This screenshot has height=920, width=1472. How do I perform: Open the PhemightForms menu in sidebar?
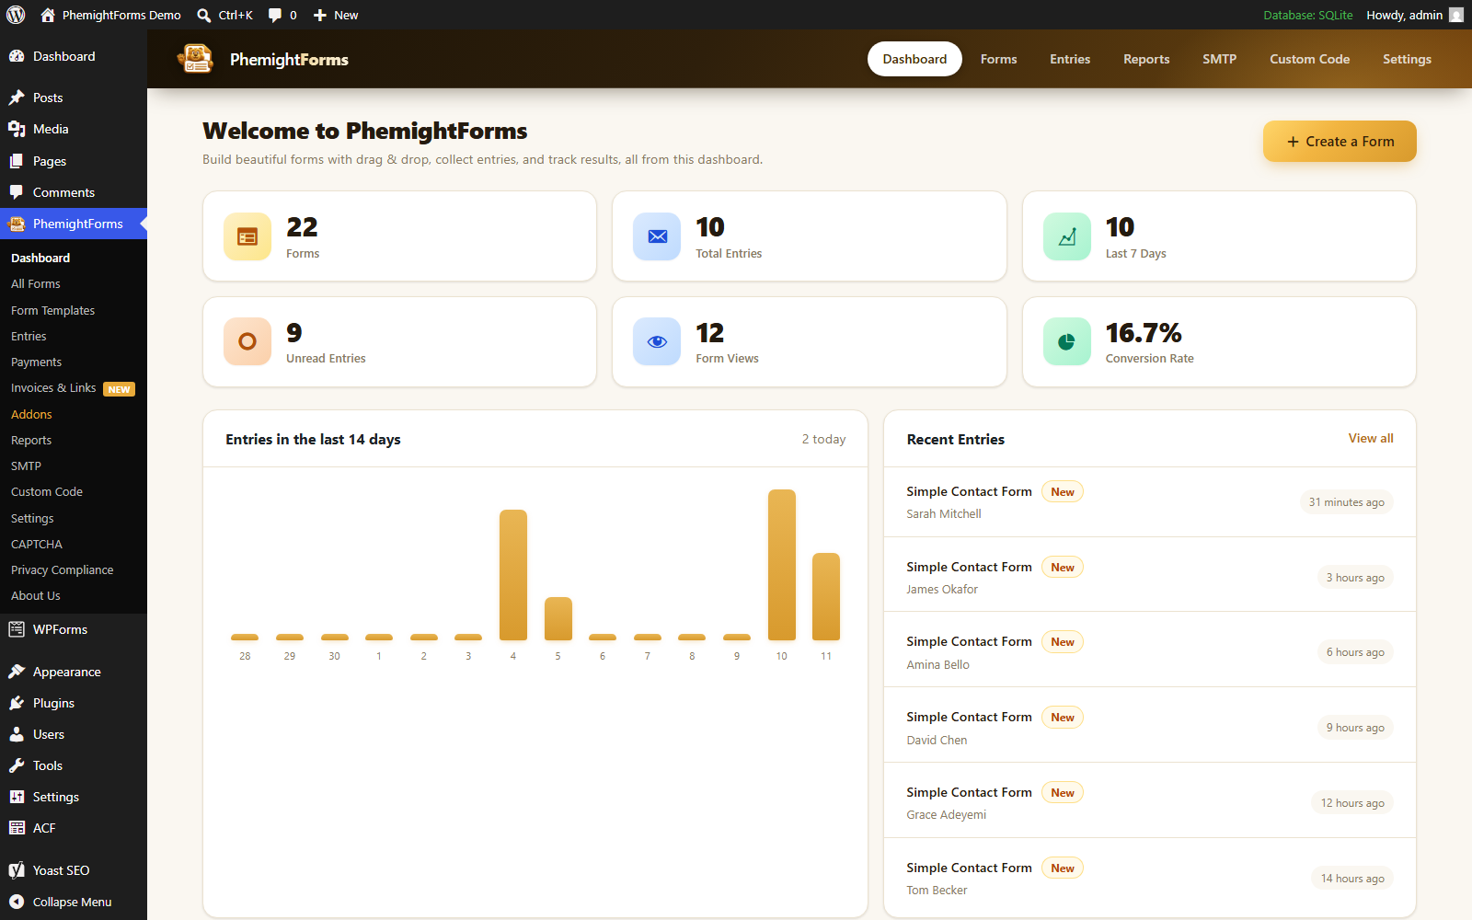tap(74, 224)
